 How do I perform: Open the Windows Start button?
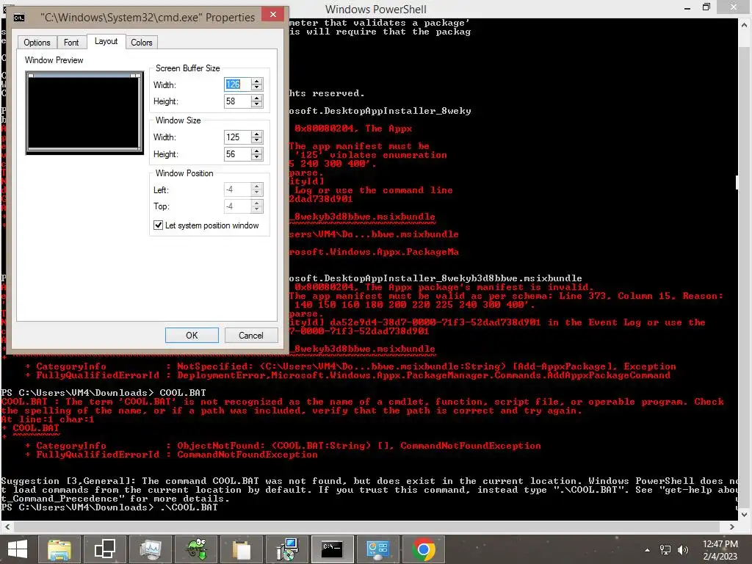[x=18, y=549]
